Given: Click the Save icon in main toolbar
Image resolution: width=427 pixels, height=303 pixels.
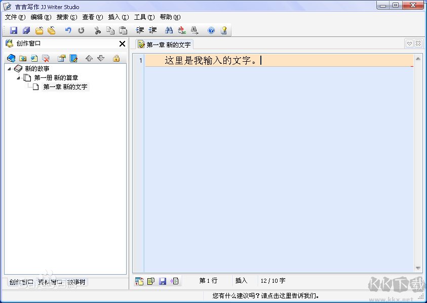Looking at the screenshot, I should pyautogui.click(x=14, y=30).
